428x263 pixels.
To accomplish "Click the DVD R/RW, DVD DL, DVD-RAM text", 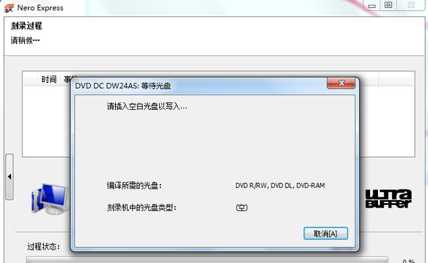I will click(x=280, y=185).
